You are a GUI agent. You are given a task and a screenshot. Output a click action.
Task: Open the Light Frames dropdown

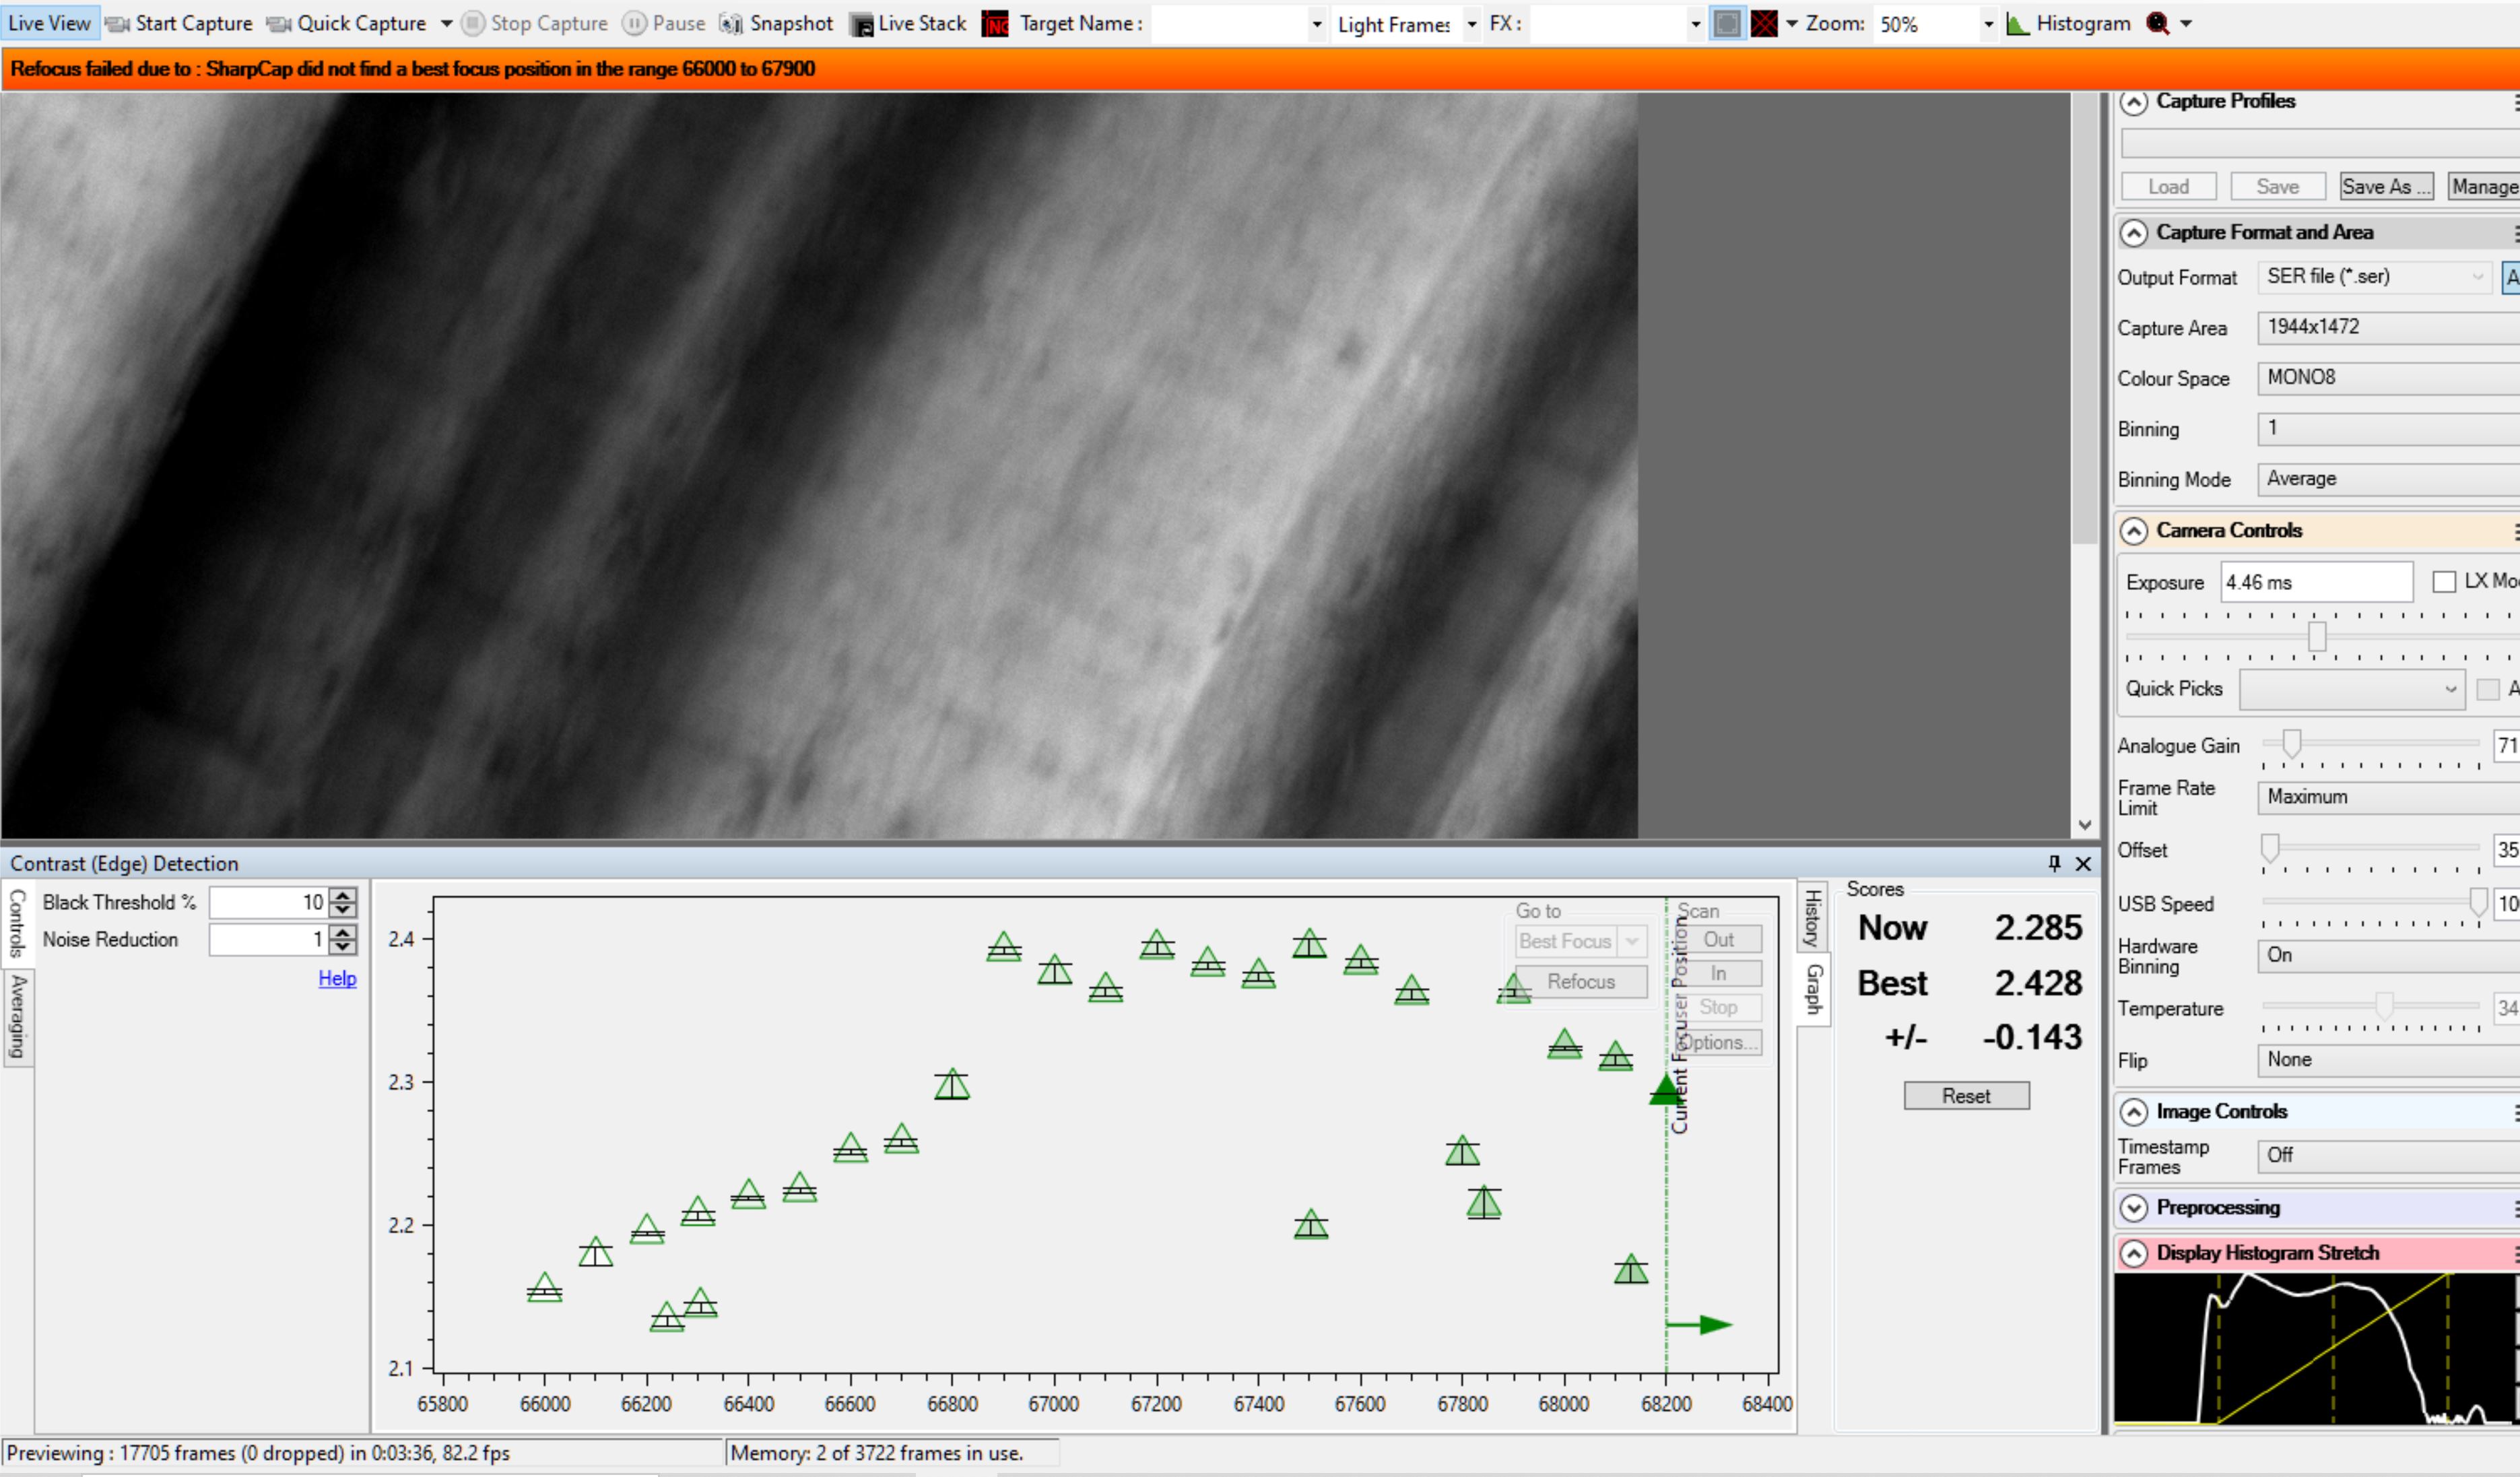[1472, 24]
